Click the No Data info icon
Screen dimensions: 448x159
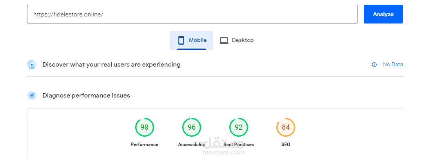(374, 65)
